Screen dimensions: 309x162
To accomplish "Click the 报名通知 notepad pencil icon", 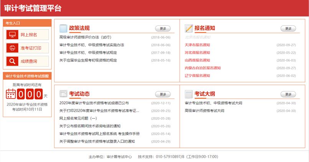I will (x=189, y=28).
